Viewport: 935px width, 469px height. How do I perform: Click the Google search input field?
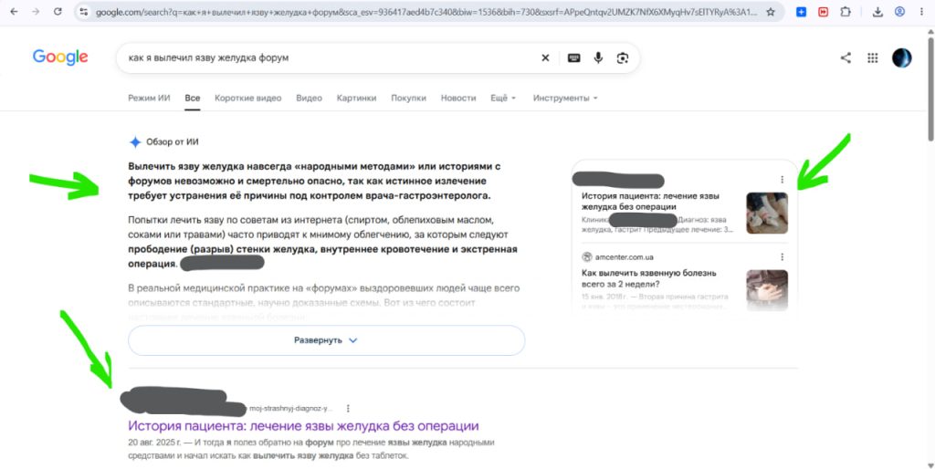pos(328,57)
